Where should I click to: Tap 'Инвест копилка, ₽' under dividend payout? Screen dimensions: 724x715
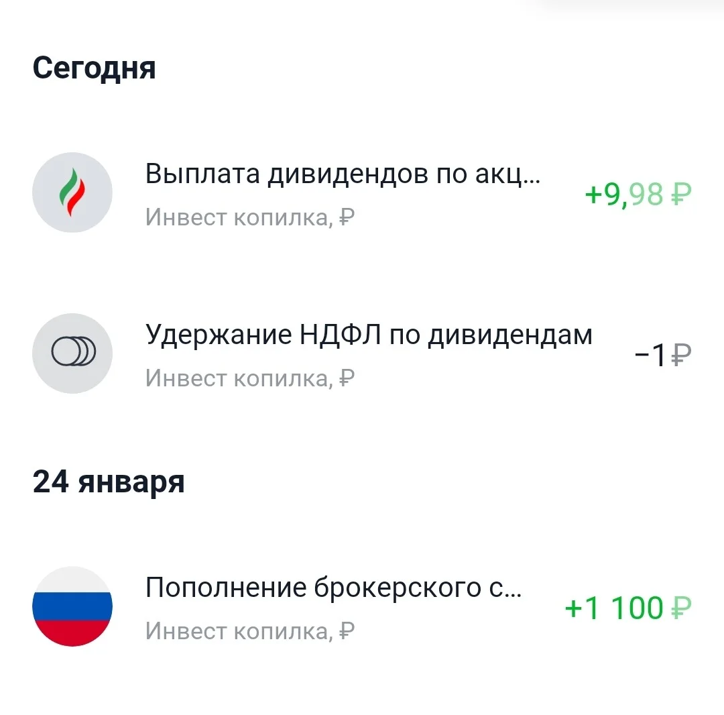pyautogui.click(x=250, y=217)
